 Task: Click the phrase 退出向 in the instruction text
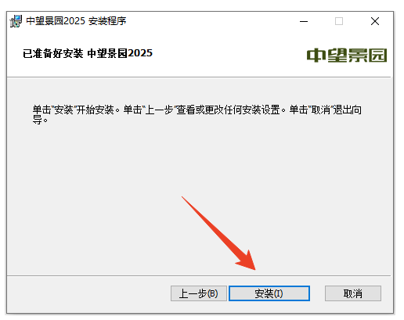tap(348, 110)
